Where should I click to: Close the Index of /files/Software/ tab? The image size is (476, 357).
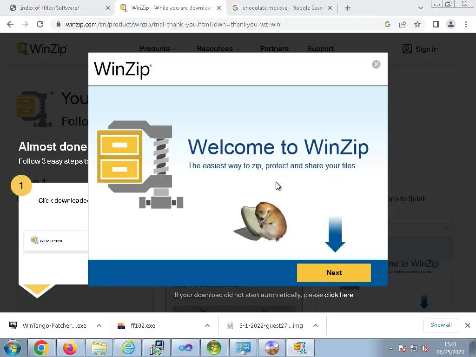pyautogui.click(x=108, y=8)
